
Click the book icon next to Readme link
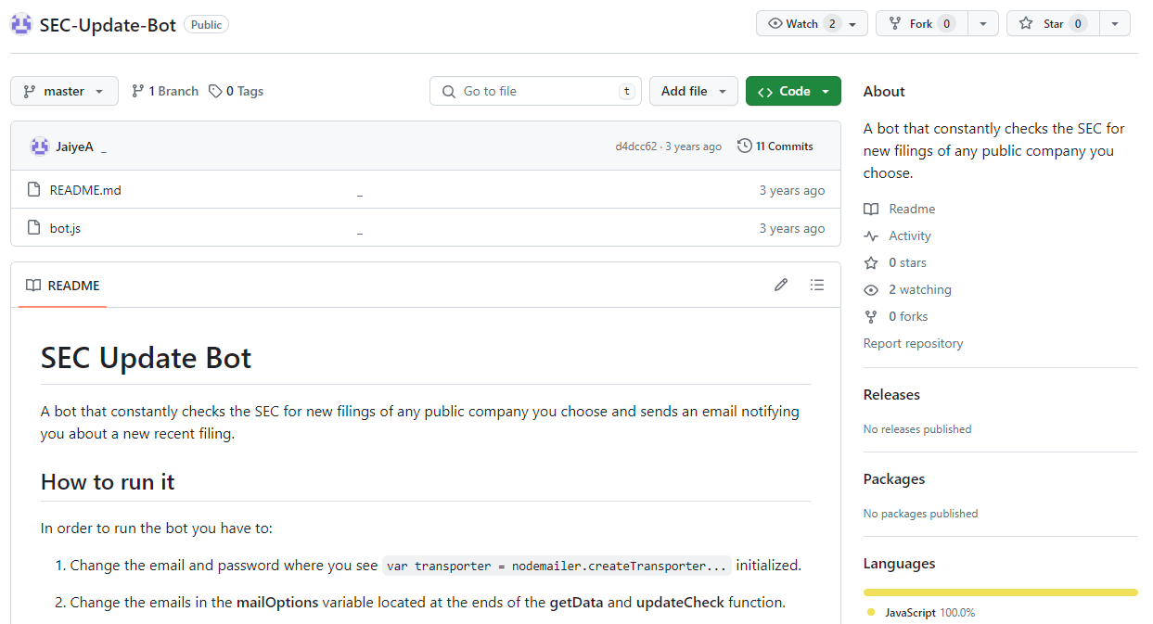[x=871, y=210]
